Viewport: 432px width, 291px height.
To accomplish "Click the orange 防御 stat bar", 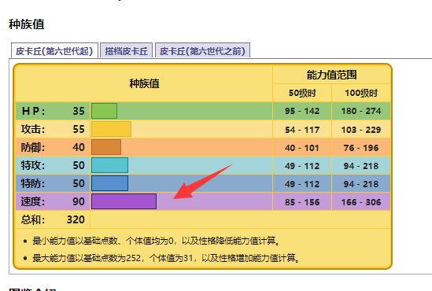I will coord(106,147).
